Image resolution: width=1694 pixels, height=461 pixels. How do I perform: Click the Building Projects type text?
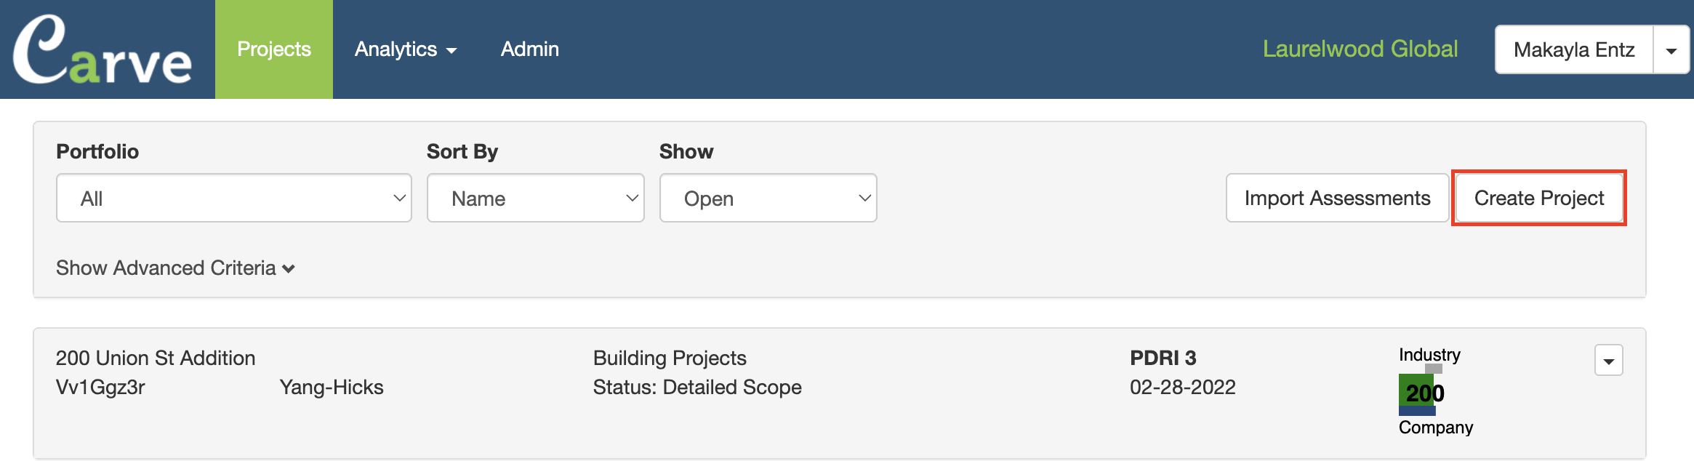tap(670, 358)
